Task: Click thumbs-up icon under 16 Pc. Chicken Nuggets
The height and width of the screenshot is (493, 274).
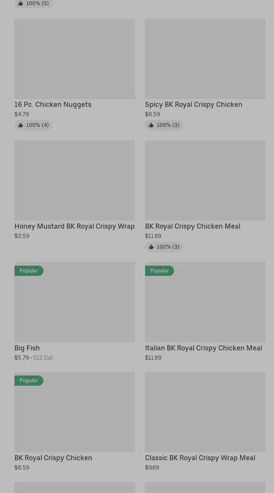Action: coord(20,125)
